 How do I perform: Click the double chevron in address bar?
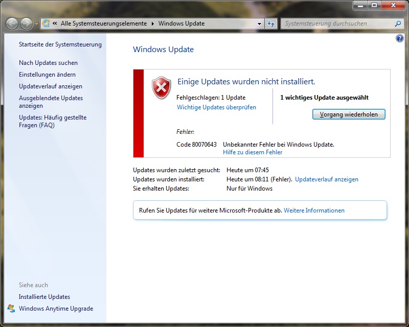point(55,24)
